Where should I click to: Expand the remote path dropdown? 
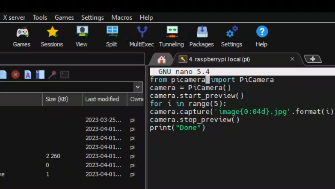click(138, 87)
